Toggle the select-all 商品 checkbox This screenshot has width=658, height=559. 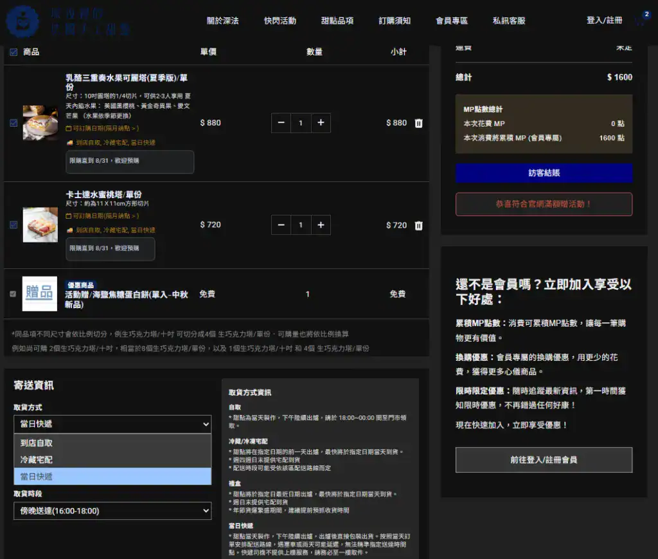tap(13, 51)
